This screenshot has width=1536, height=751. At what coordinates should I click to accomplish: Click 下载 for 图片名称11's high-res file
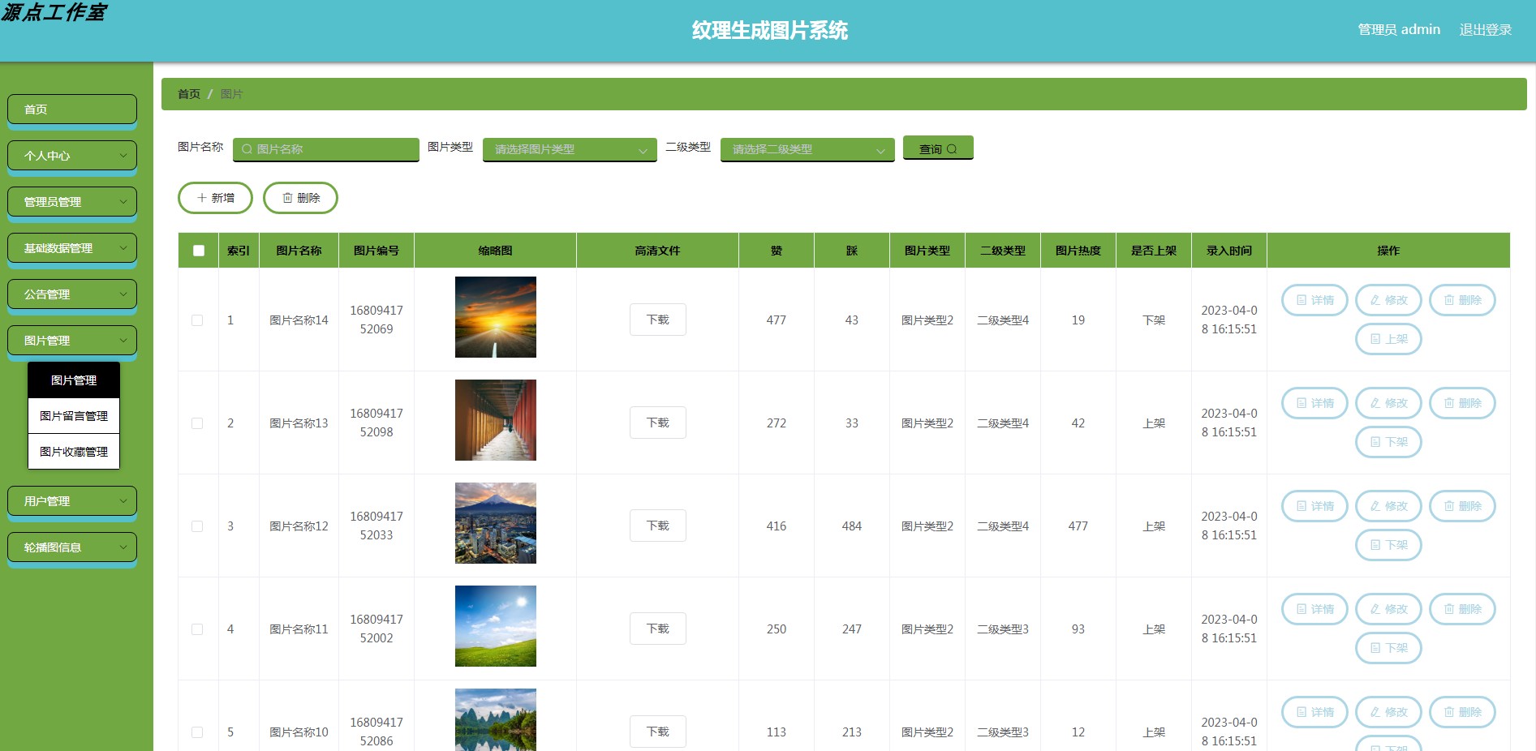point(657,628)
